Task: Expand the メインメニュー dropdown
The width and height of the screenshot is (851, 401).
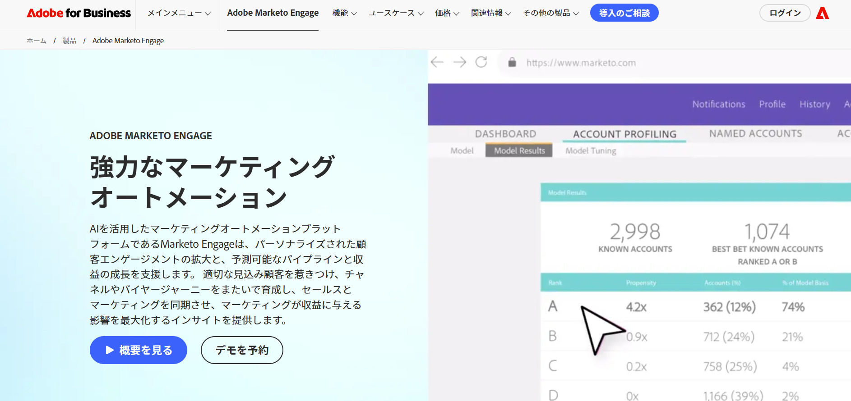Action: (179, 13)
